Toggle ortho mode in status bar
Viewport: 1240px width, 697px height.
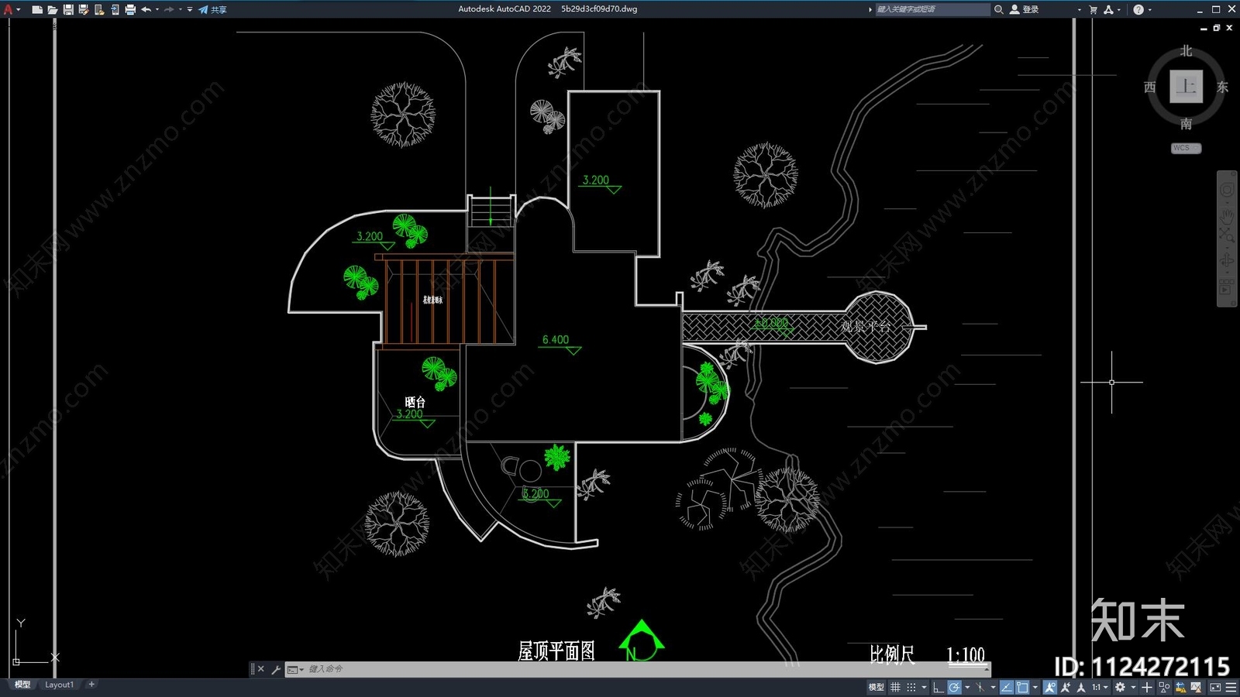938,687
